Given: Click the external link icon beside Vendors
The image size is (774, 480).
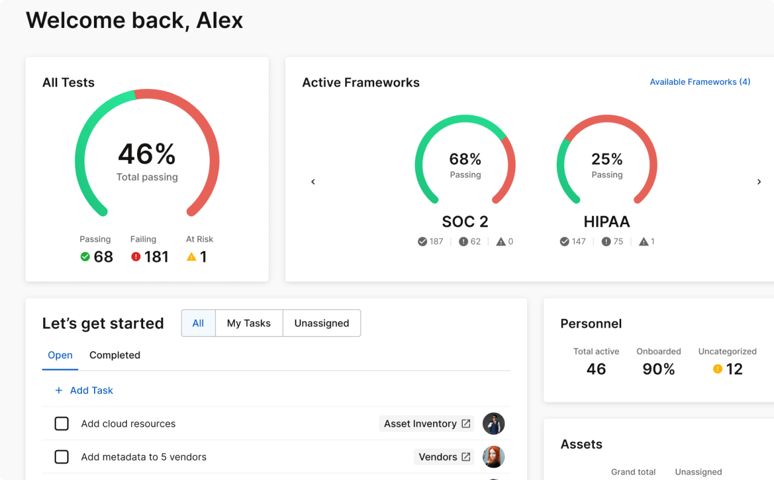Looking at the screenshot, I should (x=466, y=457).
